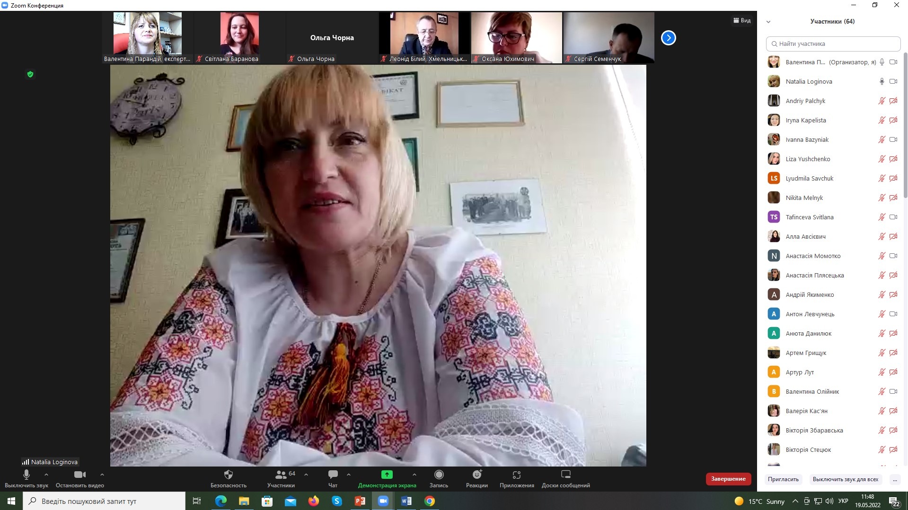
Task: Open the Чат panel
Action: pos(333,478)
